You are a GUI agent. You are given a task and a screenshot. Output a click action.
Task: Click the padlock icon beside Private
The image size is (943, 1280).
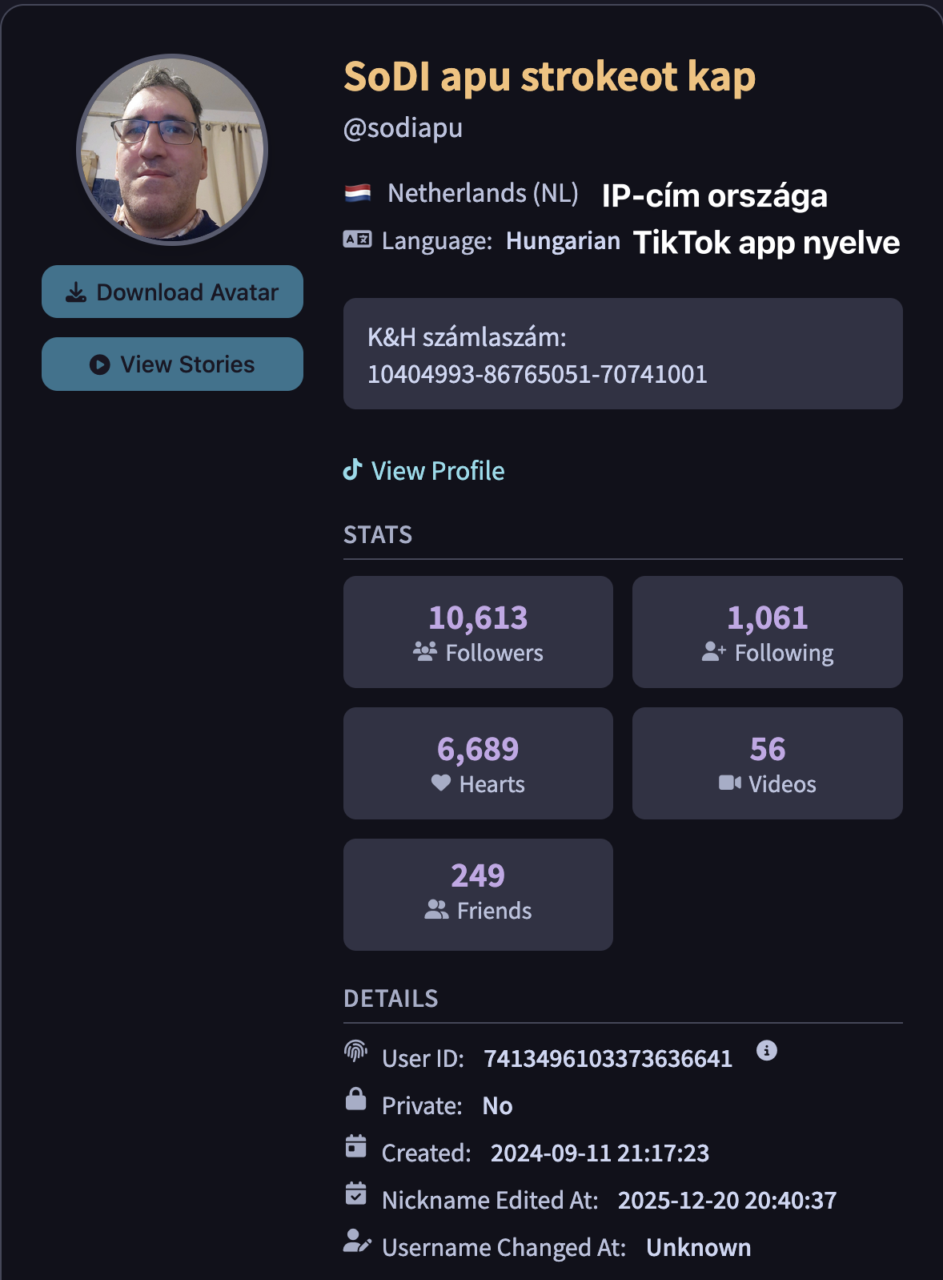pos(355,1099)
